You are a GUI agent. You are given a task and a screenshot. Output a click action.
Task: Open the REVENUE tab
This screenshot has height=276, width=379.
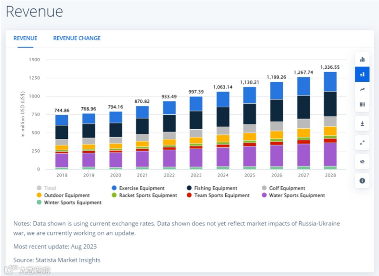pos(25,38)
